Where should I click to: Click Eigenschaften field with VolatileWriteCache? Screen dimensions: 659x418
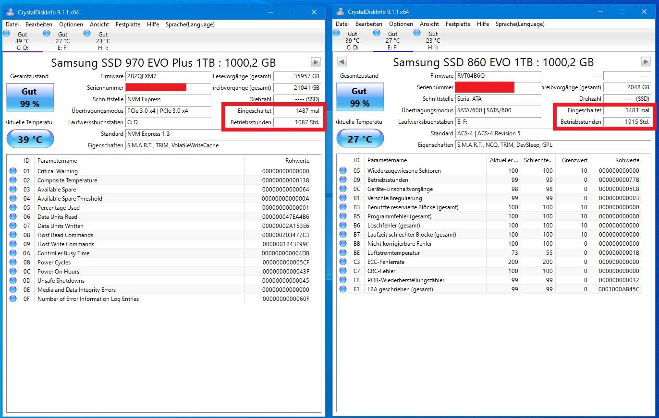[223, 145]
